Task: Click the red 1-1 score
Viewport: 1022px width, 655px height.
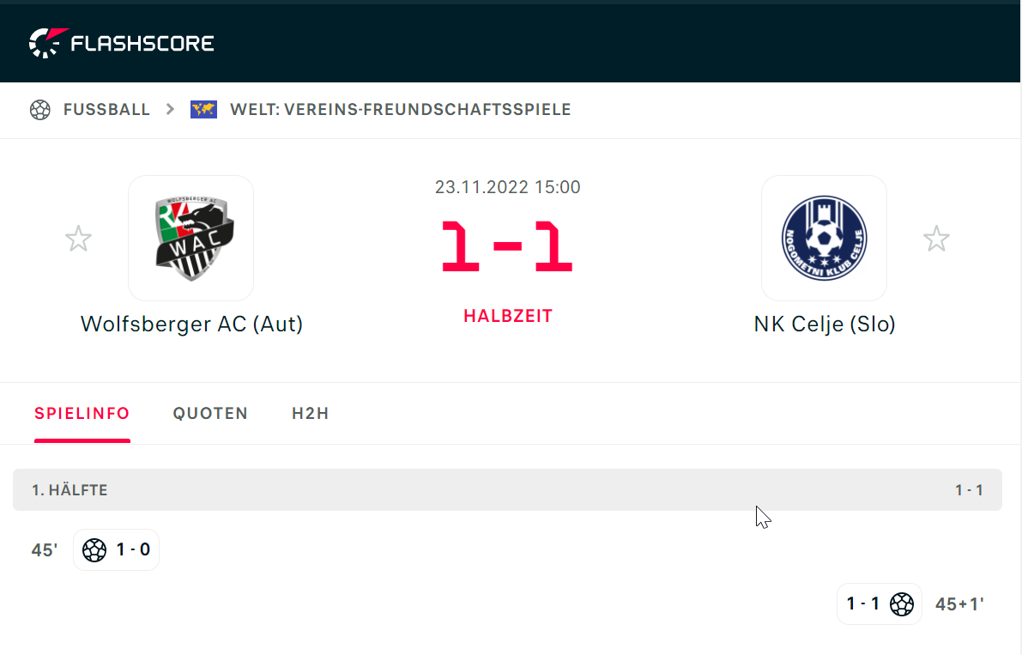Action: (x=507, y=246)
